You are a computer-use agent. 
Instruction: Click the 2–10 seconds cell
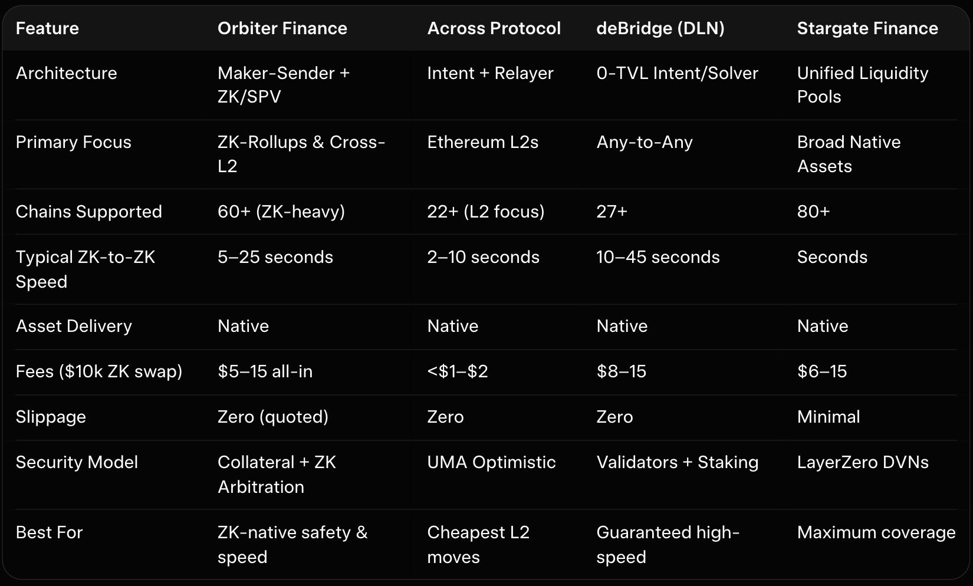[483, 257]
